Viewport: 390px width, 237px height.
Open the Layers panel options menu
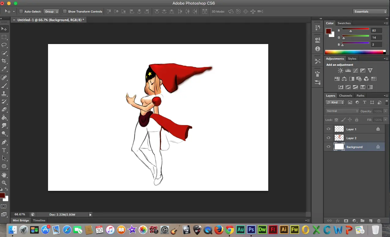click(x=386, y=96)
